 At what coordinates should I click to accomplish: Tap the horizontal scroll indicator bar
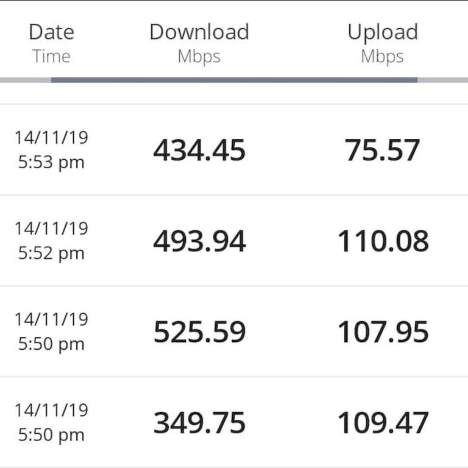coord(234,80)
